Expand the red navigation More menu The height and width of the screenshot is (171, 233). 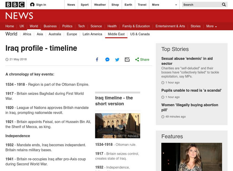click(x=211, y=26)
